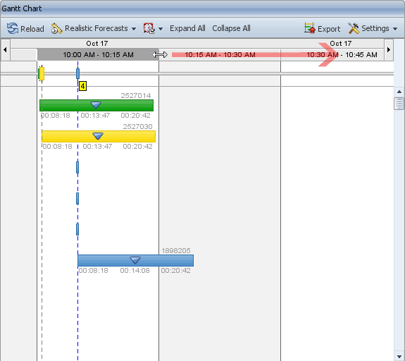Click Expand All

(x=187, y=28)
